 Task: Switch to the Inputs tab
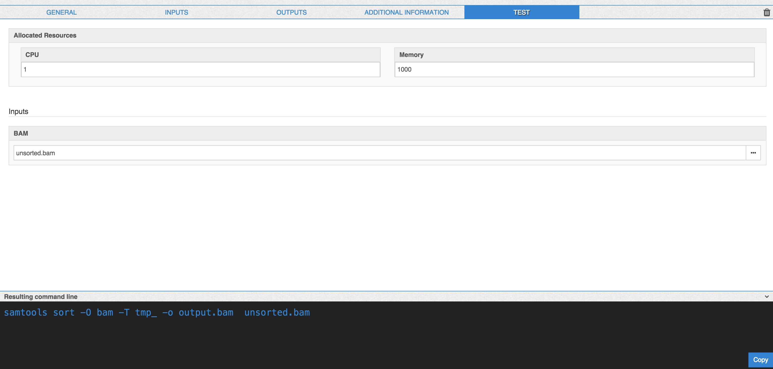pos(176,12)
